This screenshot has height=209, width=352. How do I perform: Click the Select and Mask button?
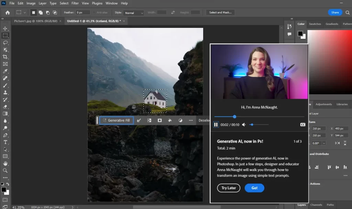(x=220, y=12)
